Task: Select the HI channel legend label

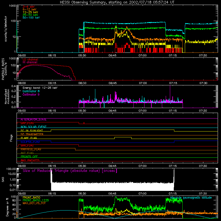Action: pos(30,62)
